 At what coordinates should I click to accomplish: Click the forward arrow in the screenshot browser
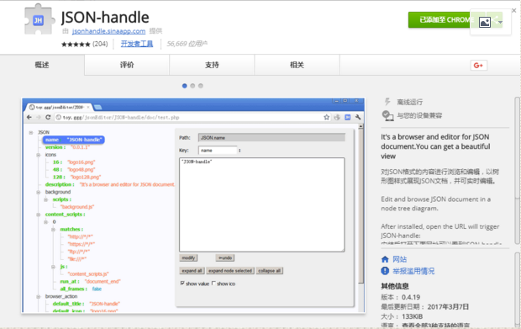pos(39,117)
